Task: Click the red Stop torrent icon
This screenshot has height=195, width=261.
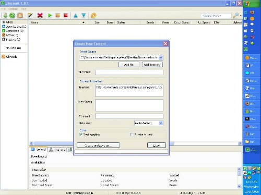Action: click(x=66, y=16)
